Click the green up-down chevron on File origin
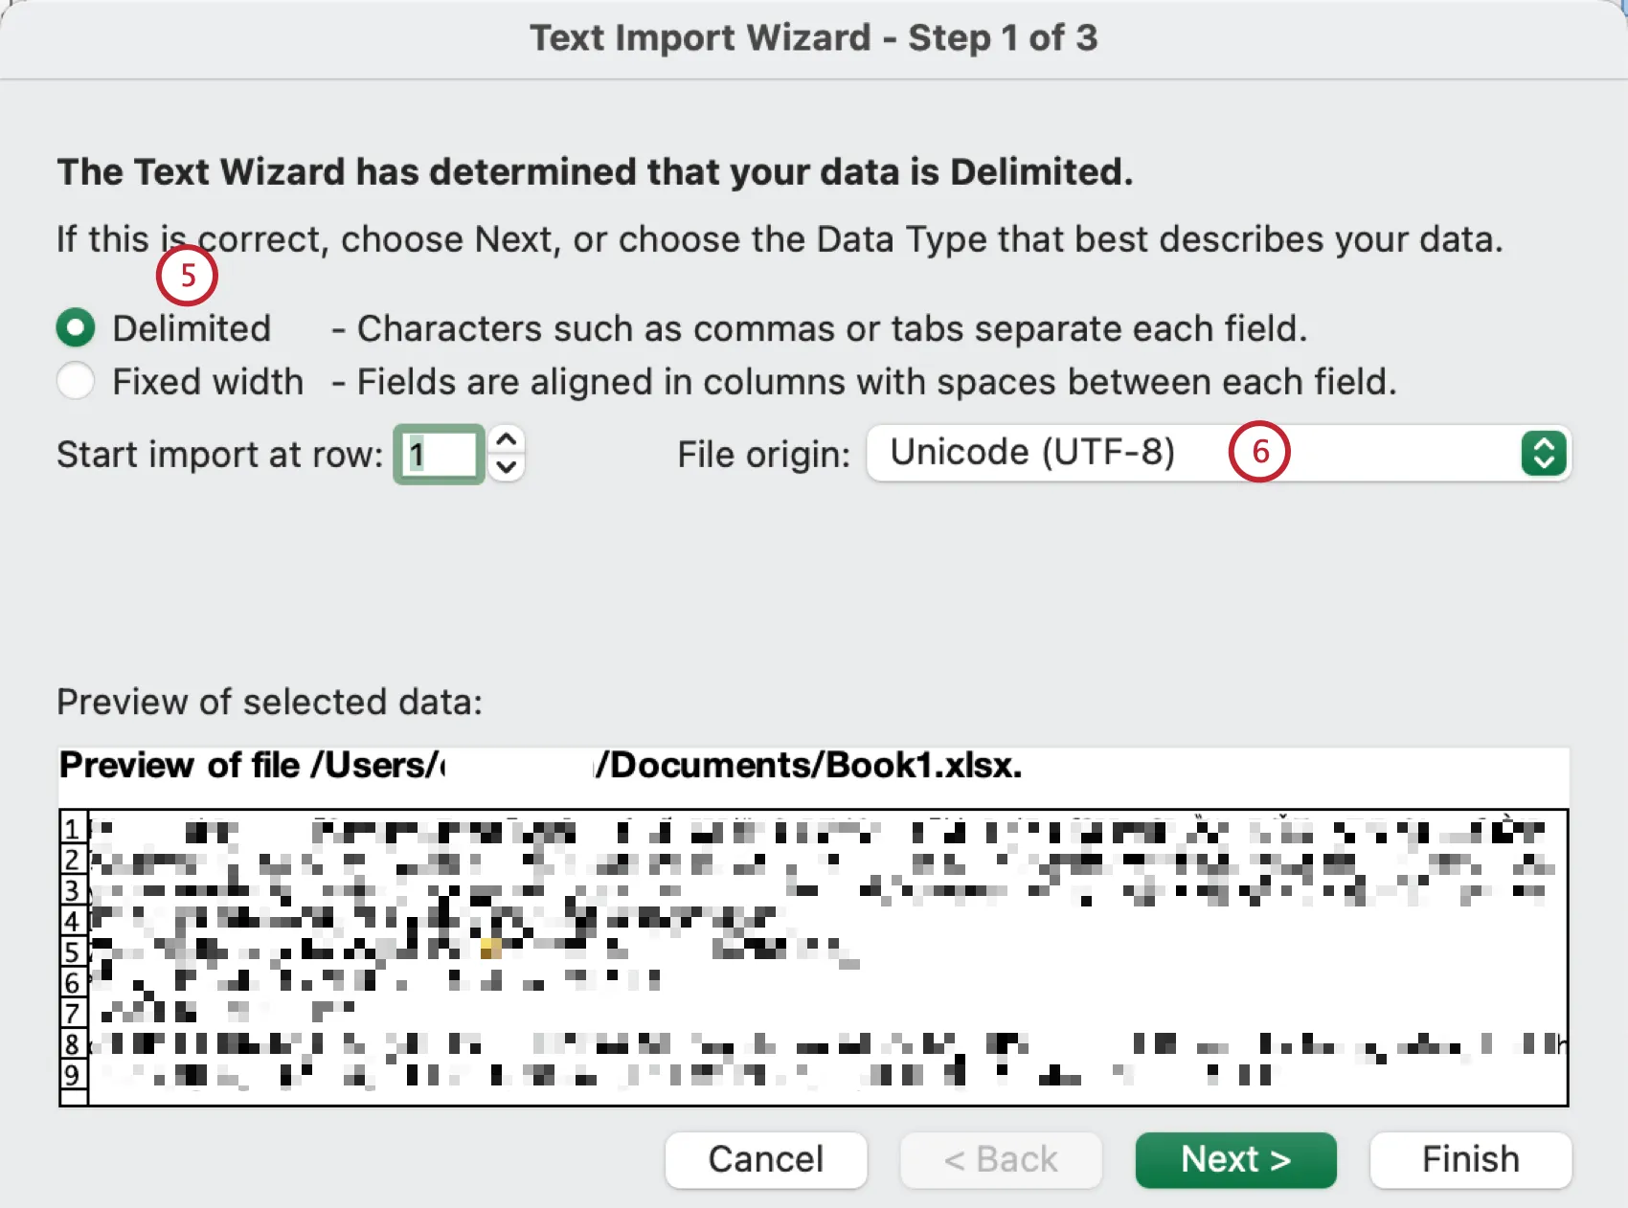 1545,453
